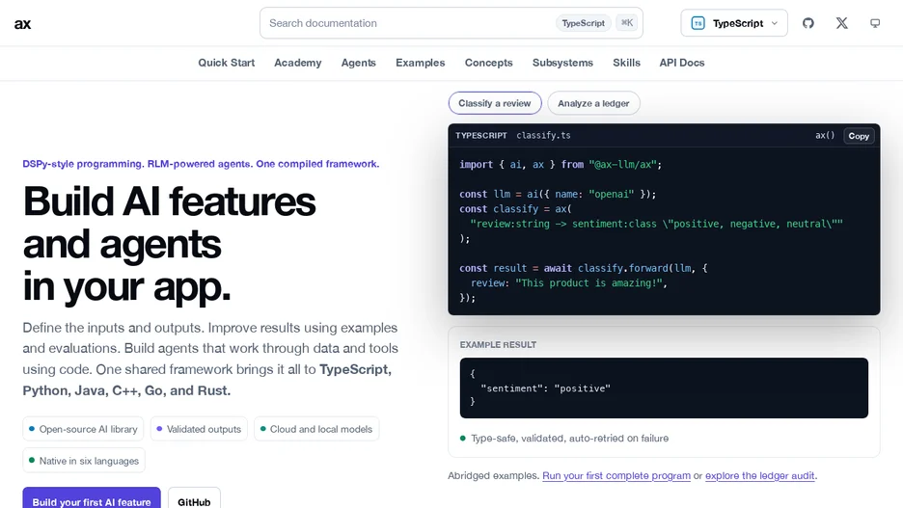Click Build your first AI feature button

tap(92, 499)
